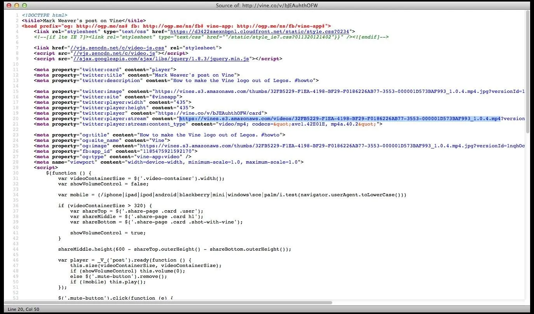This screenshot has width=534, height=314.
Task: Click the twitter:card meta line
Action: [105, 70]
